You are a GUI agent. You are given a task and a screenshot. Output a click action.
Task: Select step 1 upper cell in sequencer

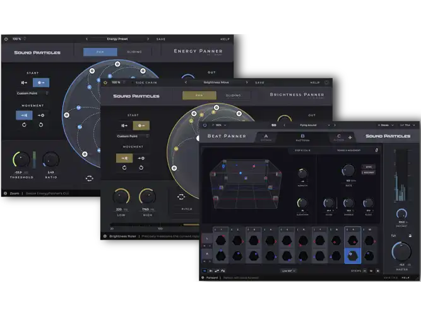[x=221, y=240]
